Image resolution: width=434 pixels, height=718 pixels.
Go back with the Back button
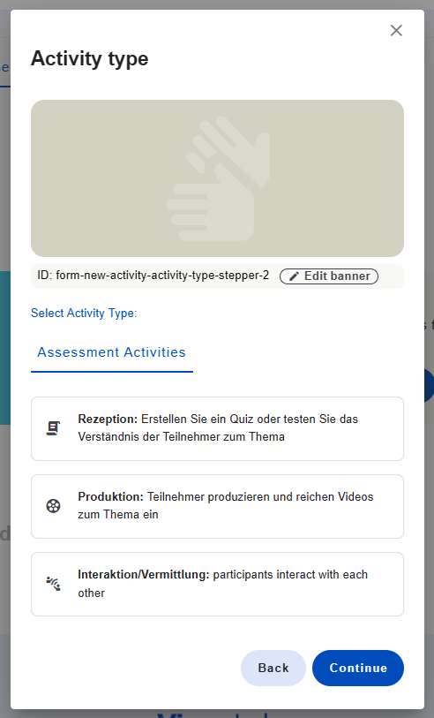tap(273, 668)
